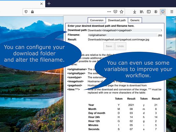Click the <imagehost> variable label
The image size is (176, 132).
75,82
